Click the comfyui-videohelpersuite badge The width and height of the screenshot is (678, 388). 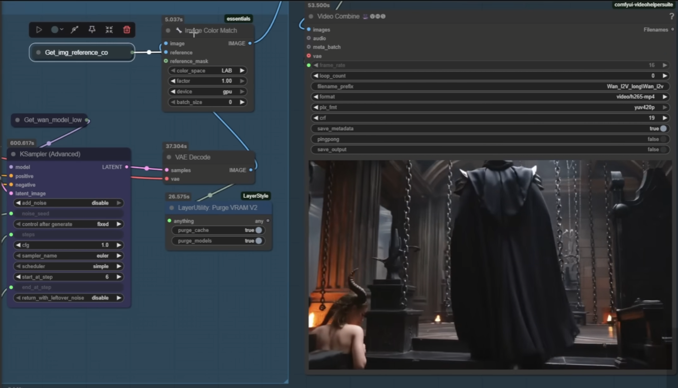point(644,4)
